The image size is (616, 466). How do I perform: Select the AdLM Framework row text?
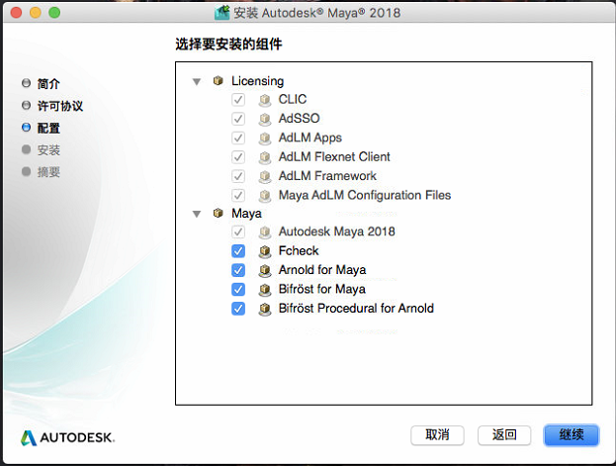point(327,176)
